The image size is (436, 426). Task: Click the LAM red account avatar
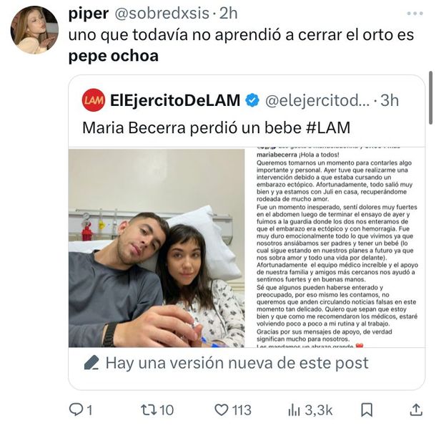pyautogui.click(x=94, y=100)
